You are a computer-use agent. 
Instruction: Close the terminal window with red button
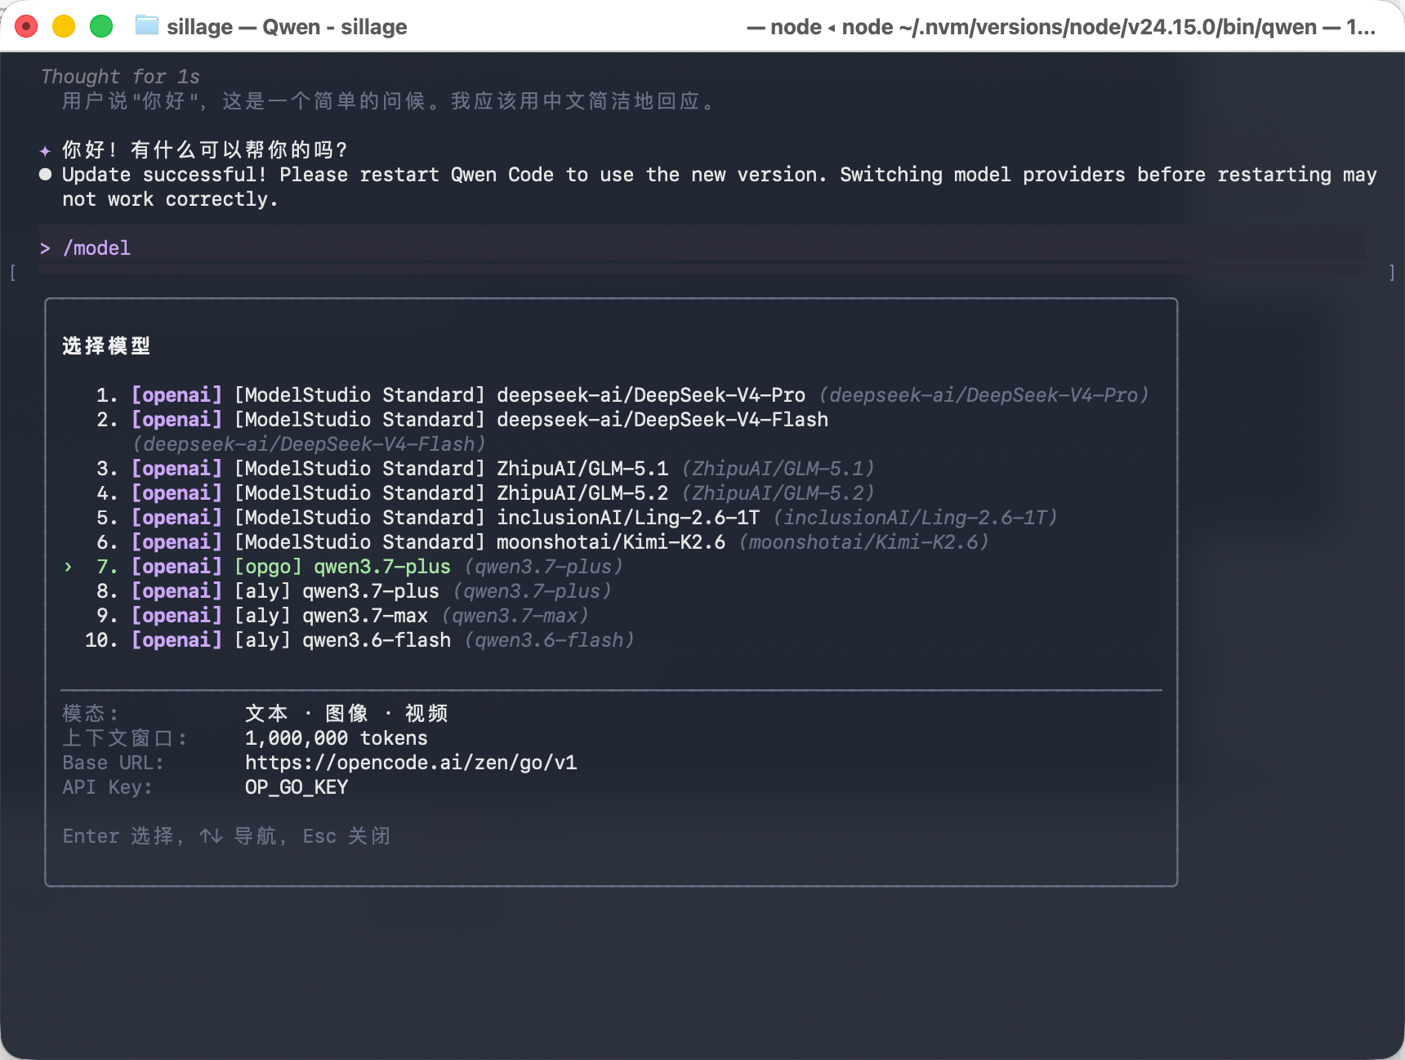pos(26,27)
